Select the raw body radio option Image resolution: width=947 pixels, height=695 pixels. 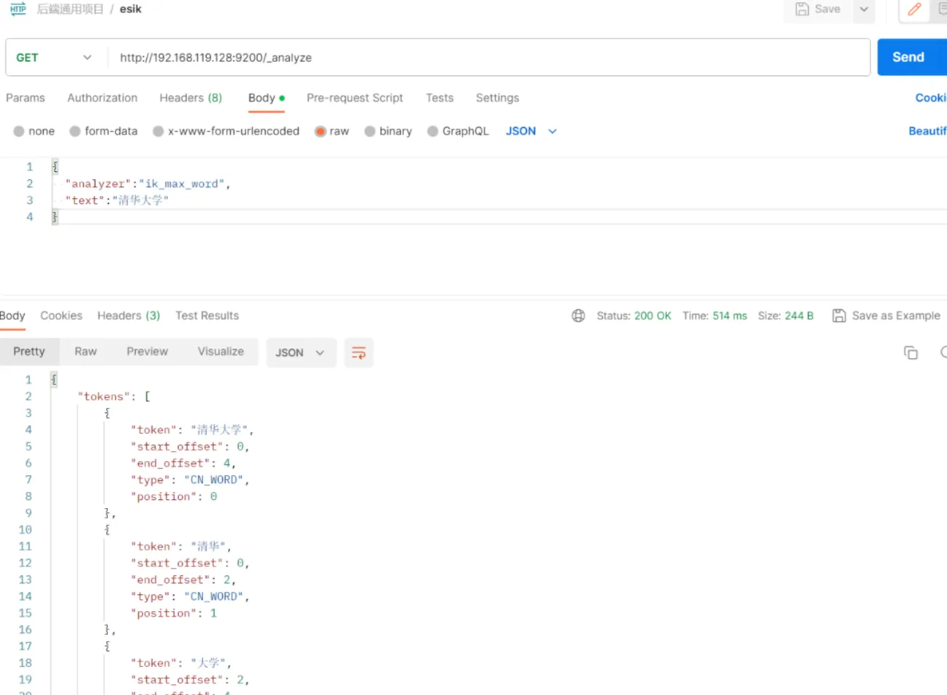click(x=320, y=132)
